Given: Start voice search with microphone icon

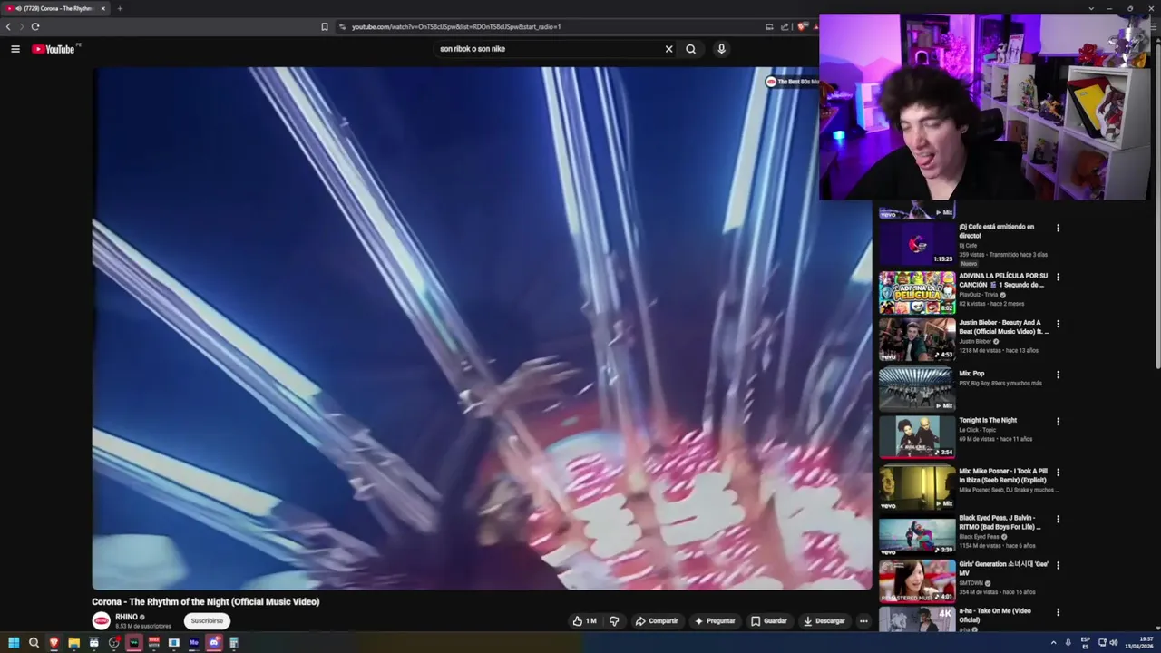Looking at the screenshot, I should [x=722, y=49].
